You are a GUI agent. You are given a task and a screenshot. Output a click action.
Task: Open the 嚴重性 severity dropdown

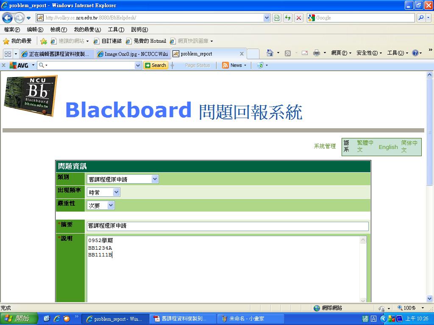[100, 205]
